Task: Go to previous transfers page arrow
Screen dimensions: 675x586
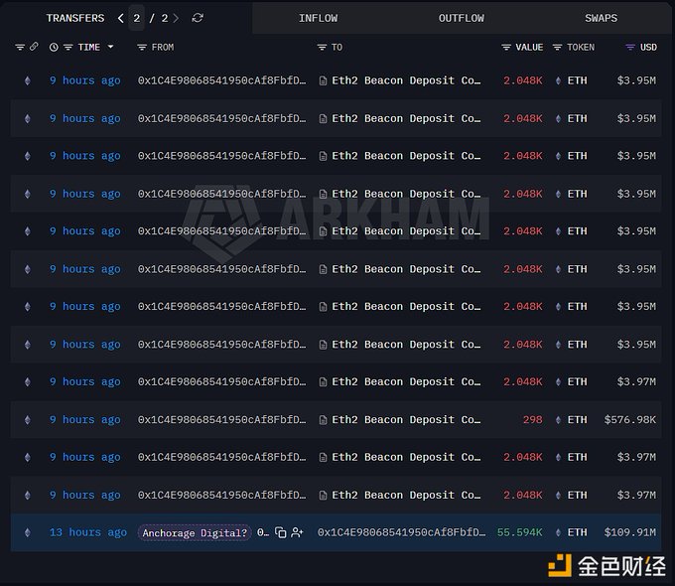Action: coord(120,18)
